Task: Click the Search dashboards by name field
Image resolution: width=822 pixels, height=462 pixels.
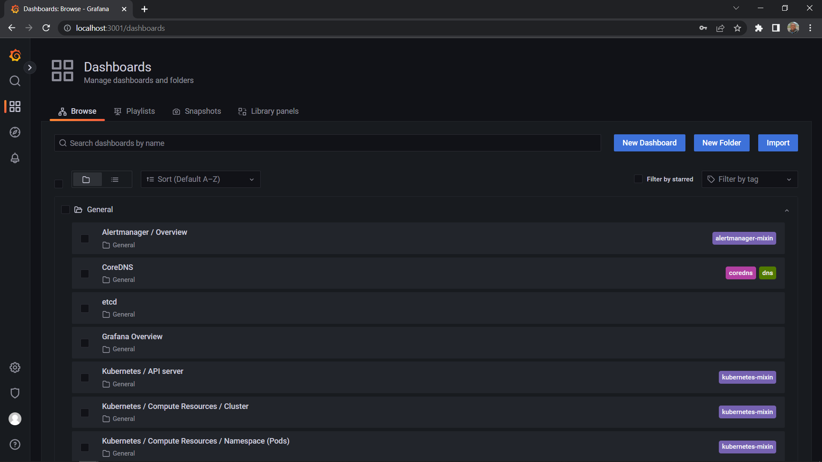Action: point(328,143)
